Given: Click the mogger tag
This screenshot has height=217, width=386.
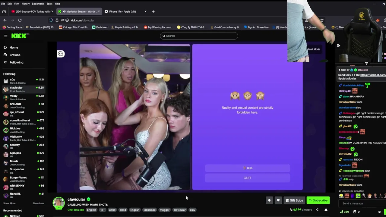Looking at the screenshot, I should tap(165, 210).
